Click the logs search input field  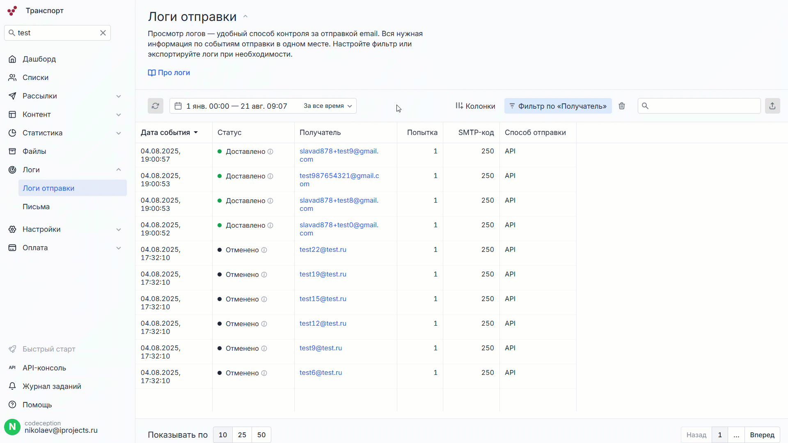coord(703,106)
